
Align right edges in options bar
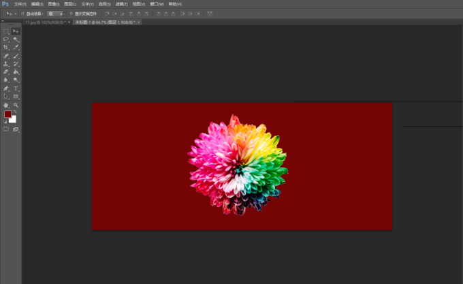click(146, 14)
